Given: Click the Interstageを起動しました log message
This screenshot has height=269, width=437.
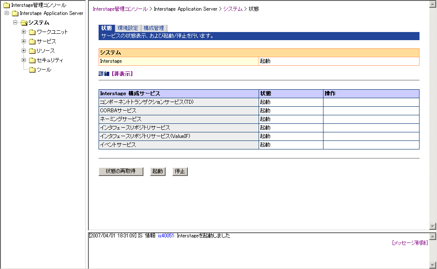Looking at the screenshot, I should (204, 236).
